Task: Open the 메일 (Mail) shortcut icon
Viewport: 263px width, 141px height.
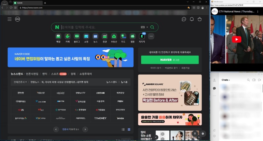Action: click(58, 36)
